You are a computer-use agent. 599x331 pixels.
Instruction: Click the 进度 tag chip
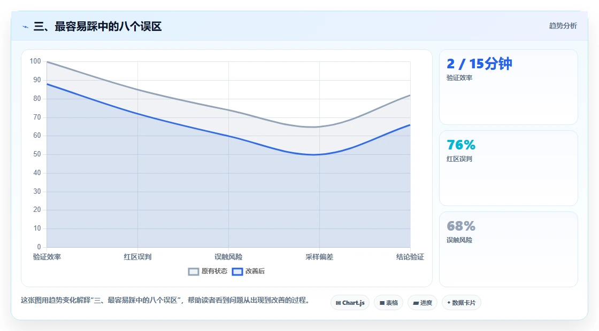[423, 303]
